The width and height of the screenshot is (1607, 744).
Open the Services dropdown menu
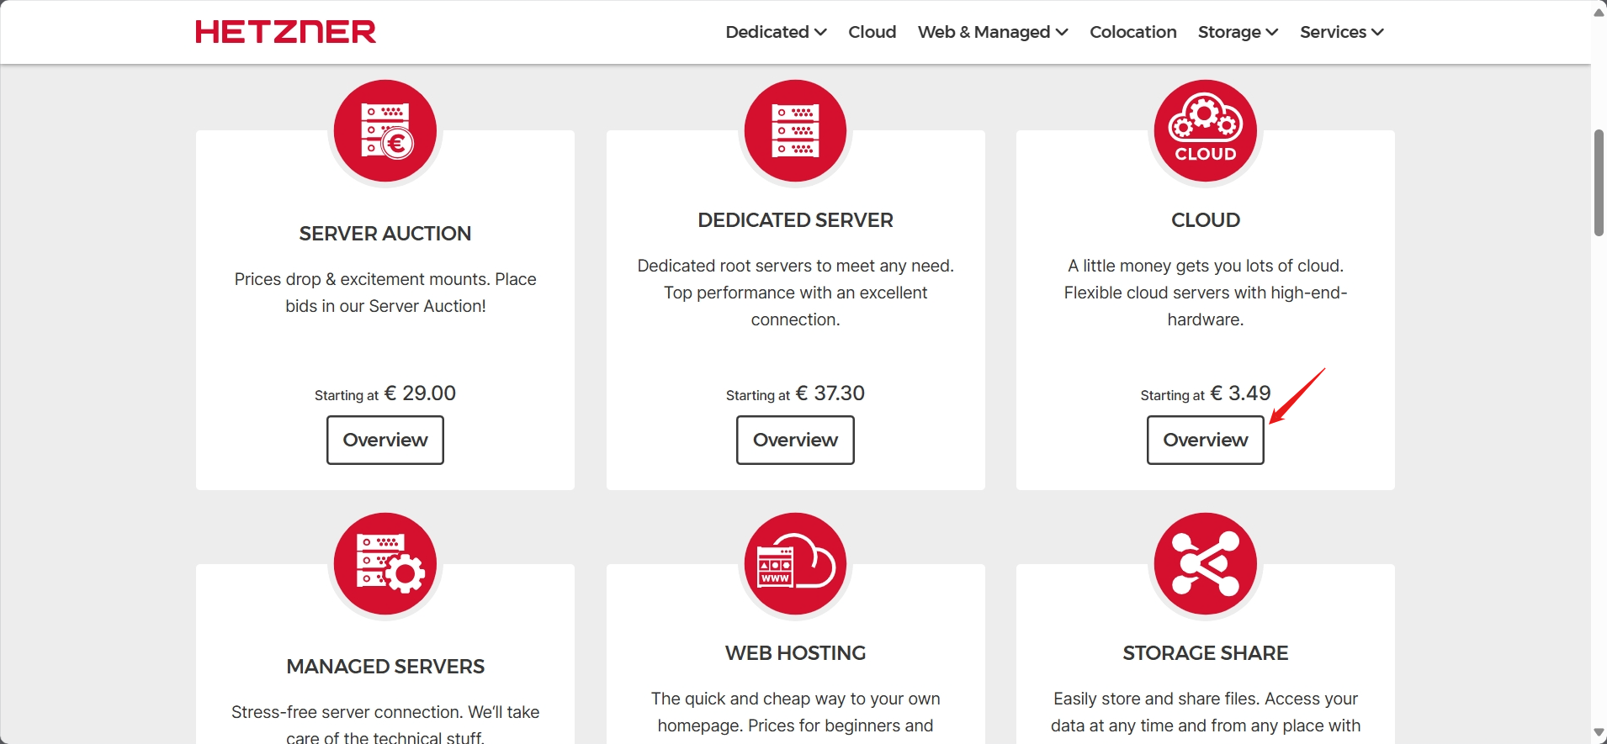pyautogui.click(x=1341, y=32)
